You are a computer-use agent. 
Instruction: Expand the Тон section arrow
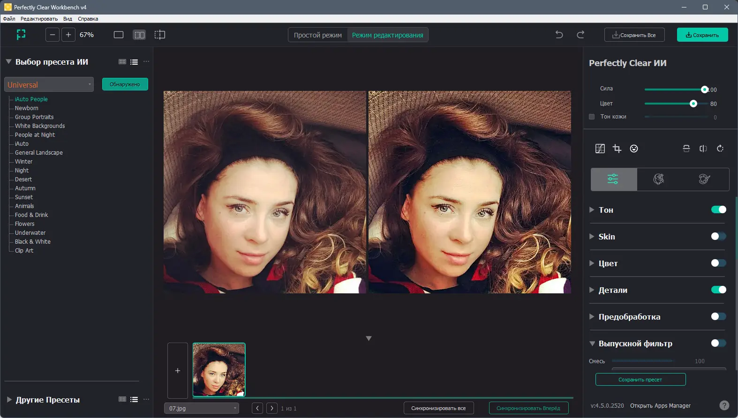(592, 210)
